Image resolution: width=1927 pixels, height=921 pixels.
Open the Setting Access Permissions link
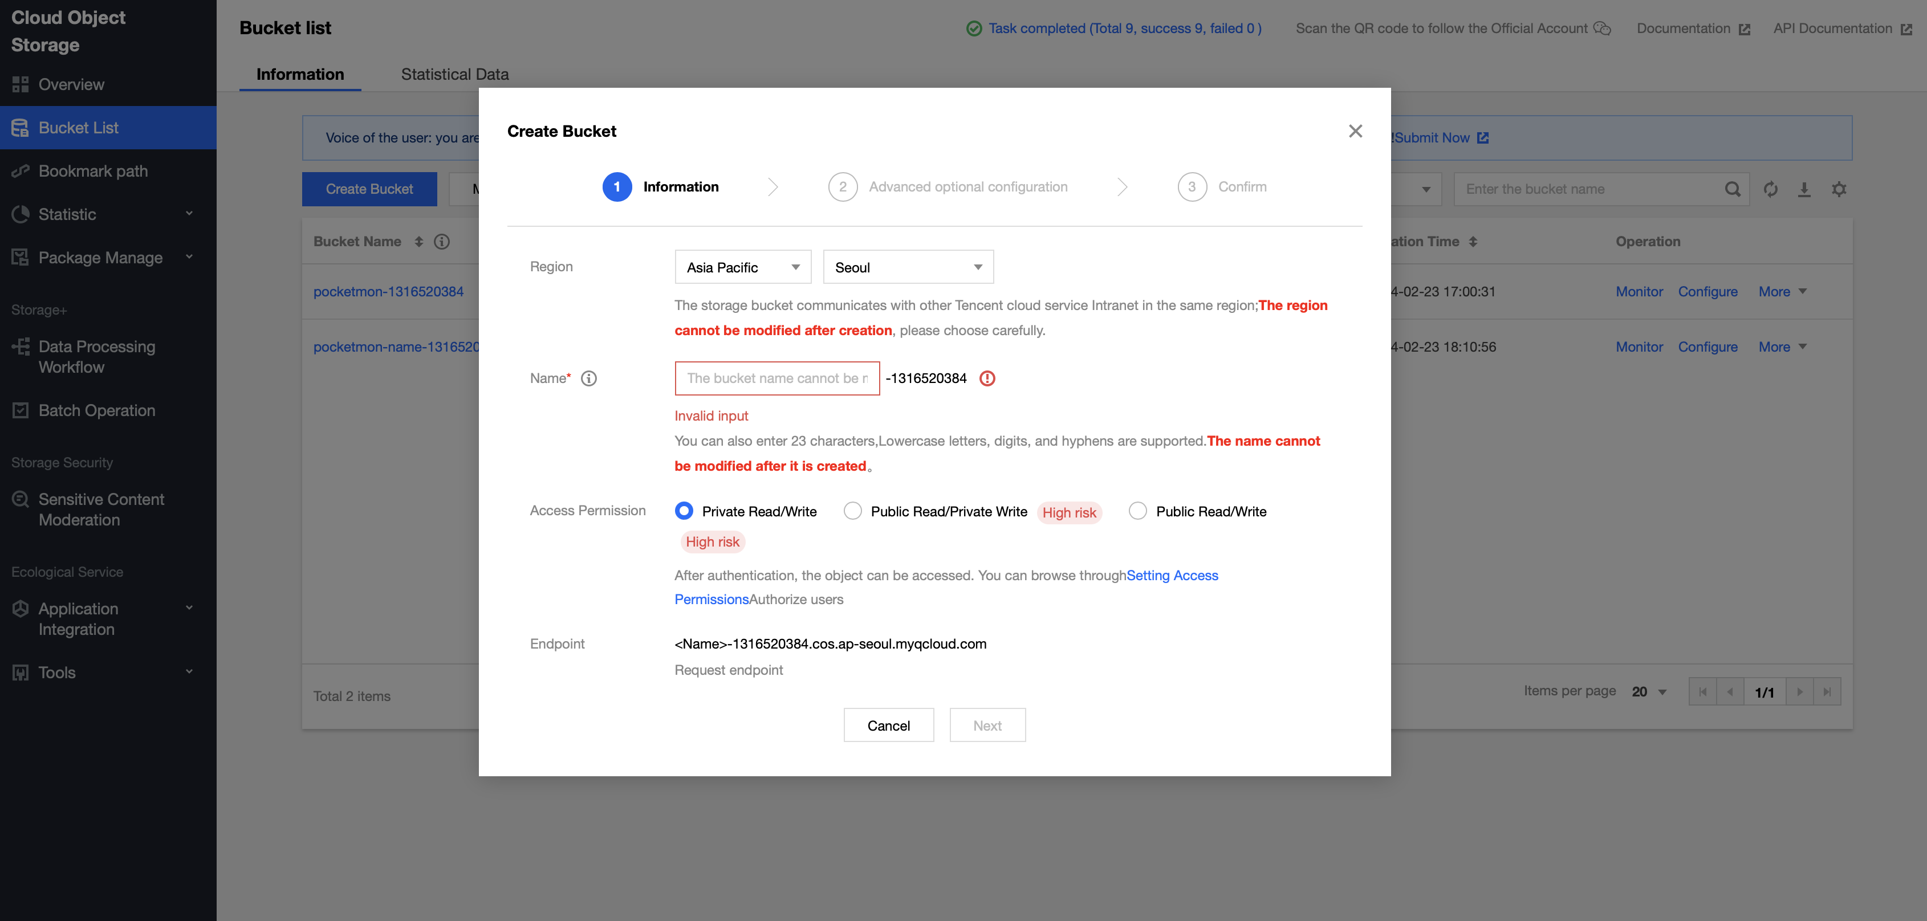(x=1172, y=575)
